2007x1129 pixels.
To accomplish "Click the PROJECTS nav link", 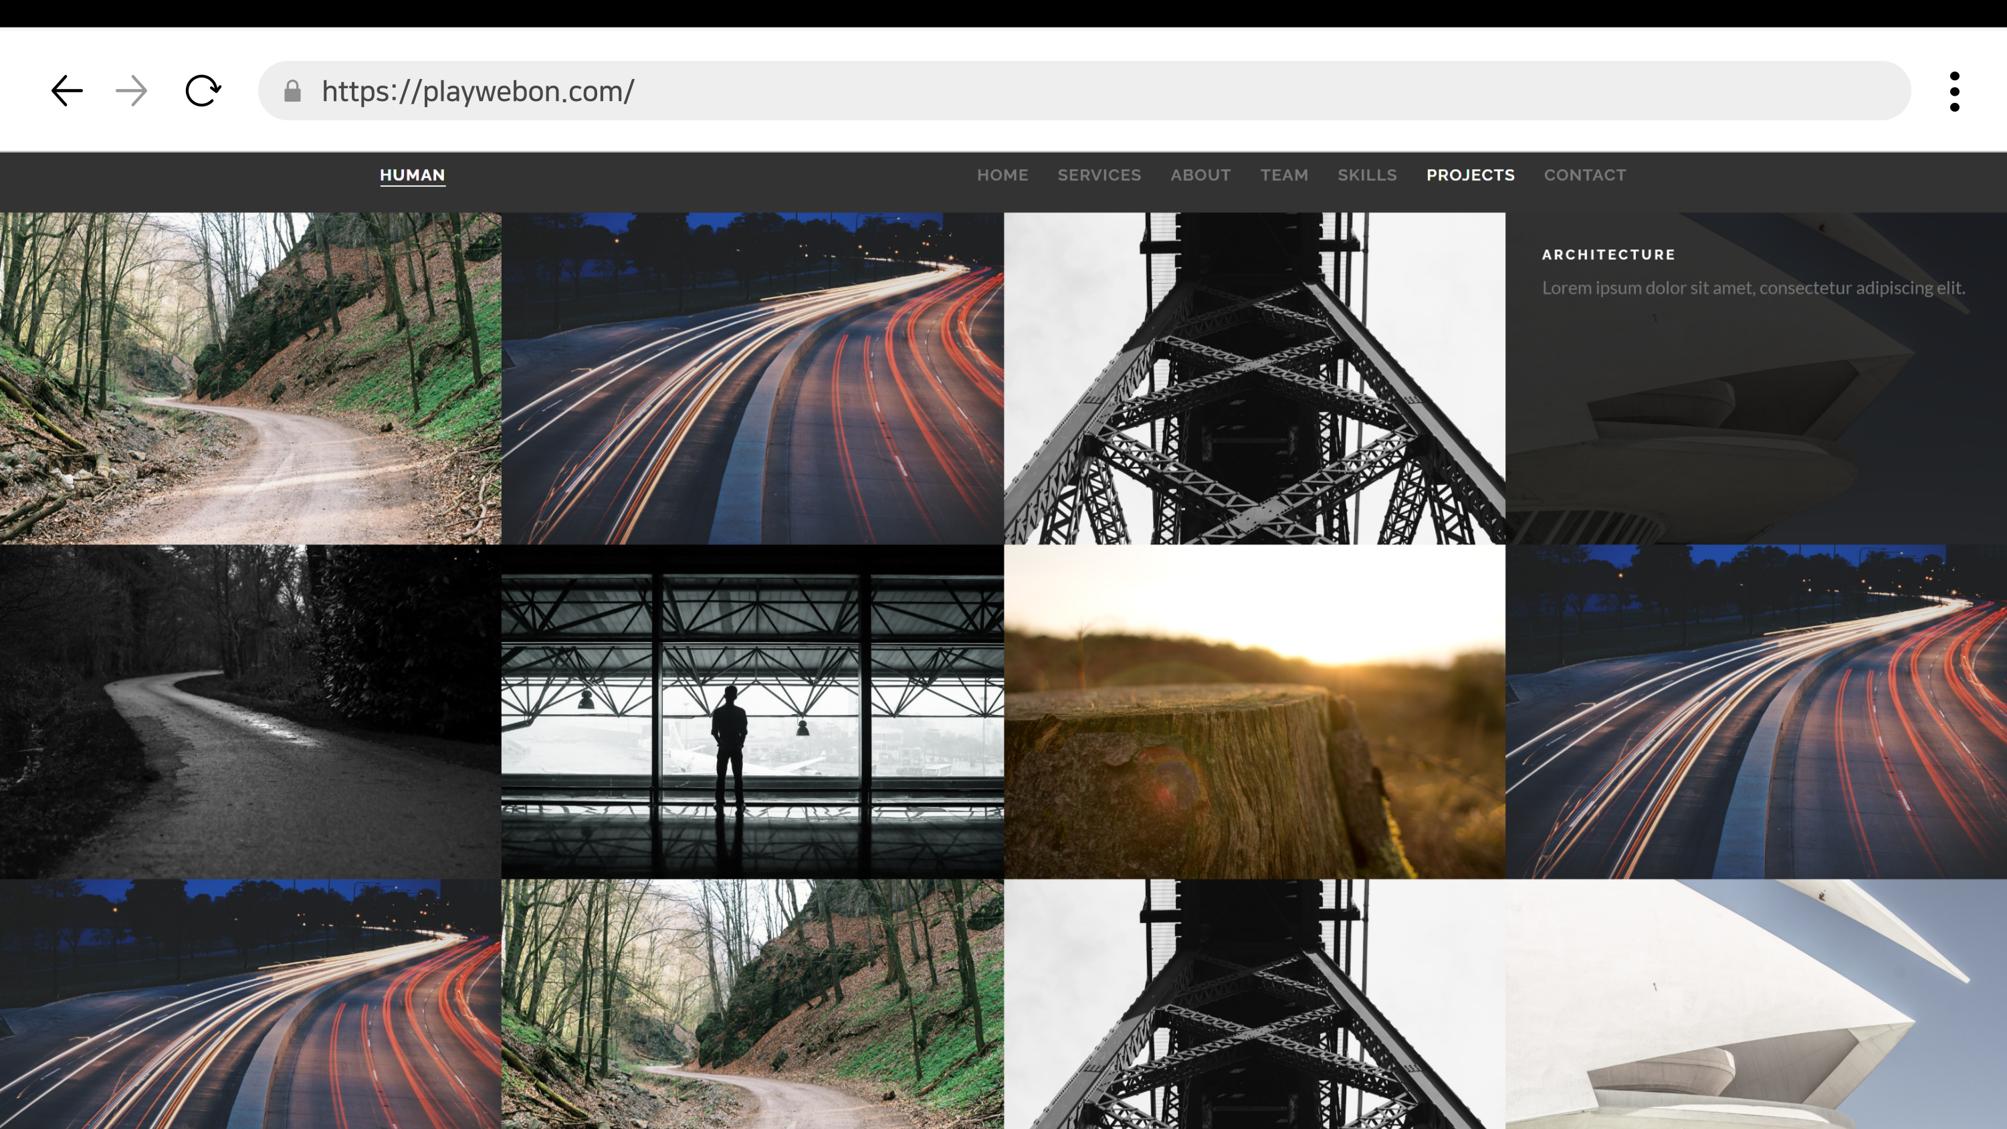I will point(1470,175).
